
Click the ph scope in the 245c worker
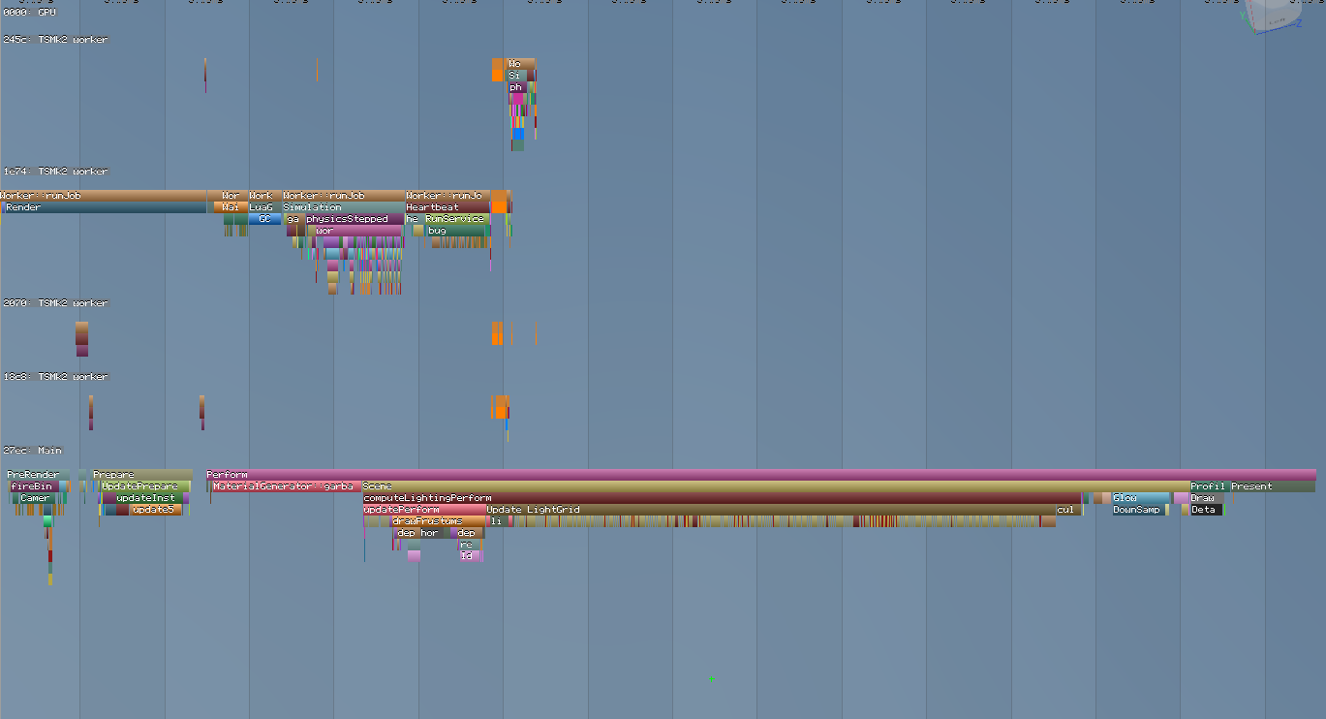click(518, 87)
